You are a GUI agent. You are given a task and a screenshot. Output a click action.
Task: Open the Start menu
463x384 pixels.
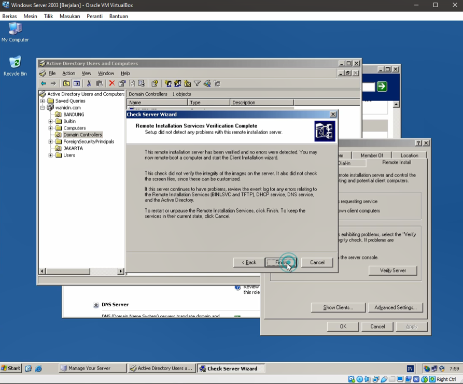coord(11,368)
